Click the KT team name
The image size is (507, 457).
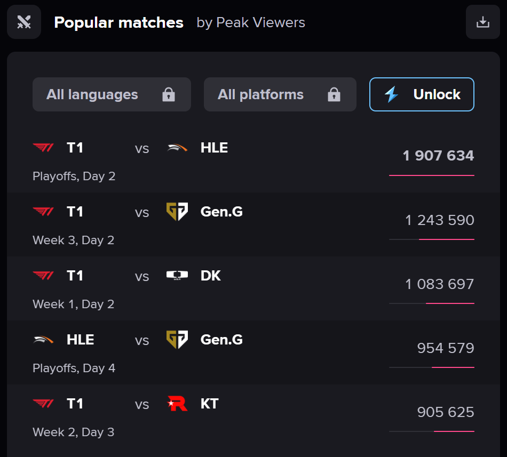210,404
